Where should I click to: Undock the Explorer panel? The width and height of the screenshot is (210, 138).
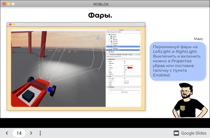pos(138,30)
